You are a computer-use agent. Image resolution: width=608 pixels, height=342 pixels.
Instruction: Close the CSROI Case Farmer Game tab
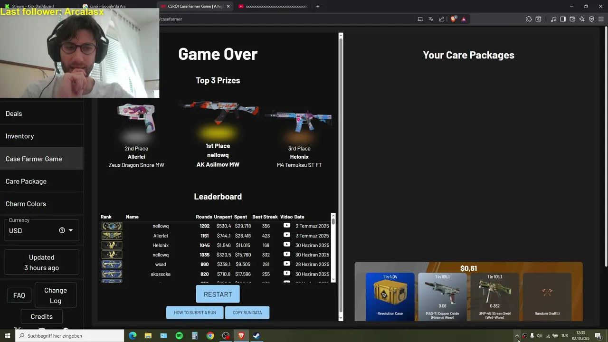click(228, 6)
